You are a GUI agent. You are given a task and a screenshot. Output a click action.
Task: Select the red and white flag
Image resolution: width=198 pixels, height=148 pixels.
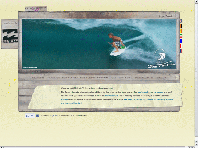point(181,46)
